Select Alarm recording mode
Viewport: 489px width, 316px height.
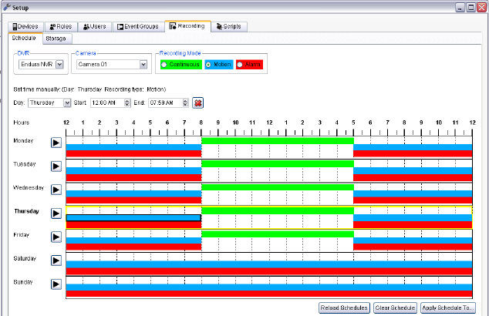click(241, 65)
